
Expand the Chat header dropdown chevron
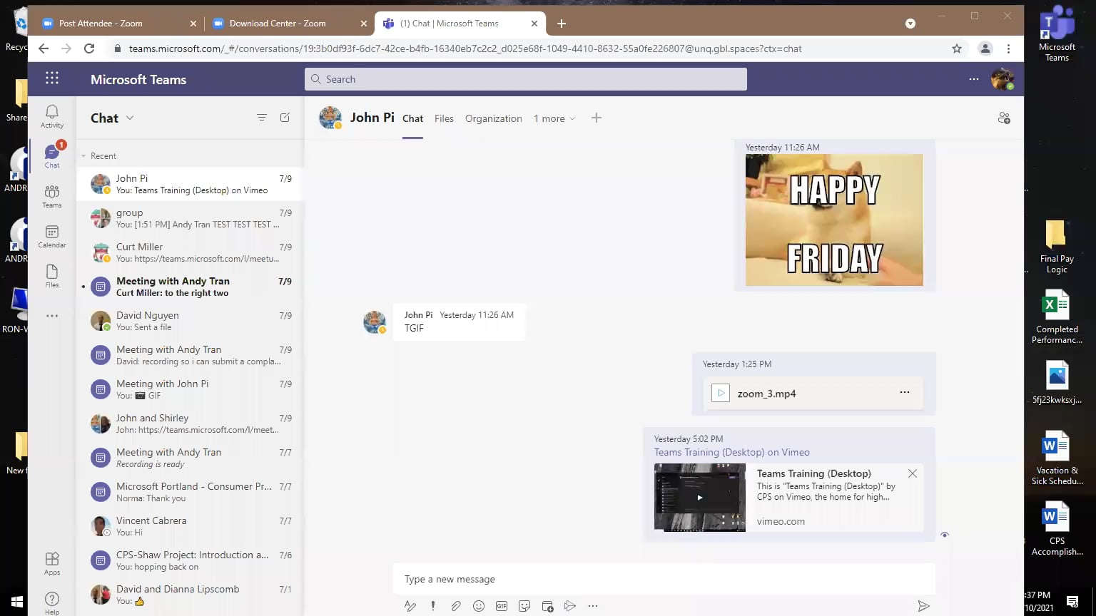(130, 118)
